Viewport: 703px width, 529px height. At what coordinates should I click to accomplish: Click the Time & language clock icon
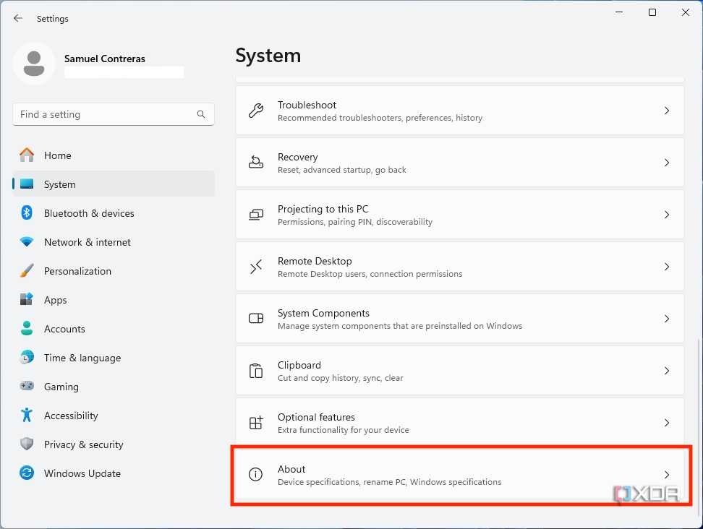pos(27,357)
